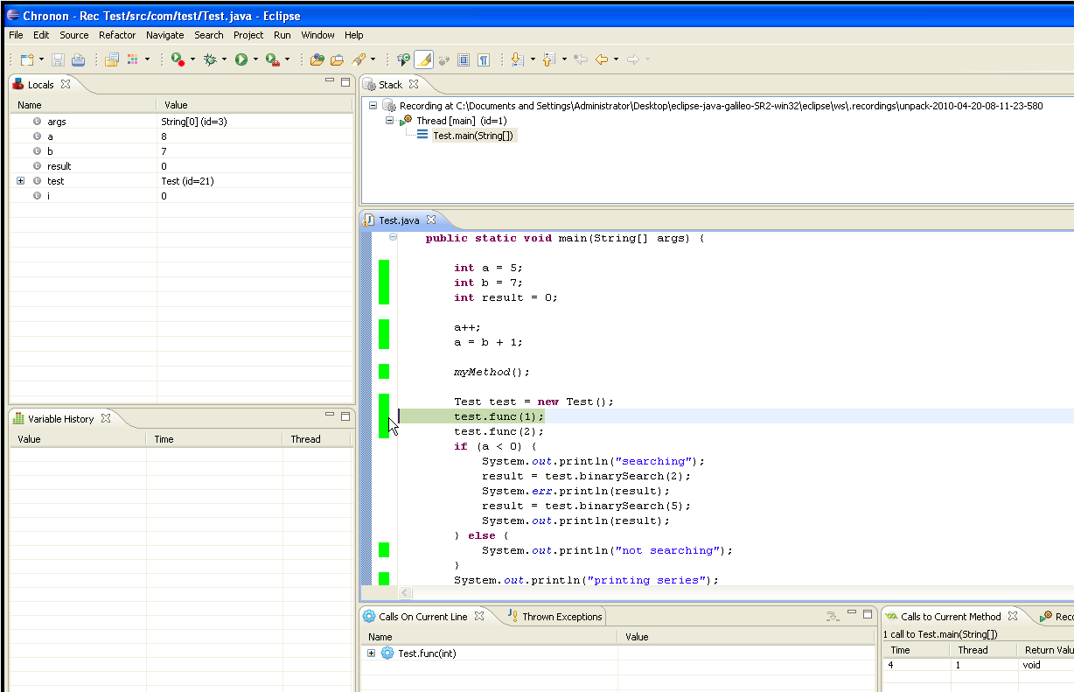
Task: Switch to Thrown Exceptions tab
Action: (561, 617)
